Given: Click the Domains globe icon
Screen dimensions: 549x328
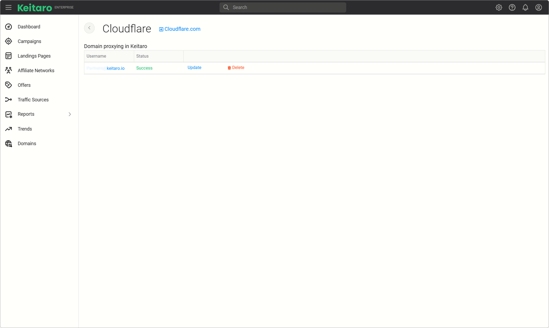Looking at the screenshot, I should pyautogui.click(x=8, y=144).
